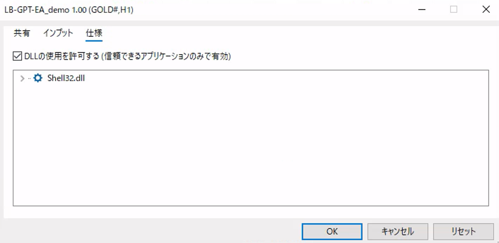Open the インプット tab
Viewport: 499px width, 243px height.
pos(58,33)
